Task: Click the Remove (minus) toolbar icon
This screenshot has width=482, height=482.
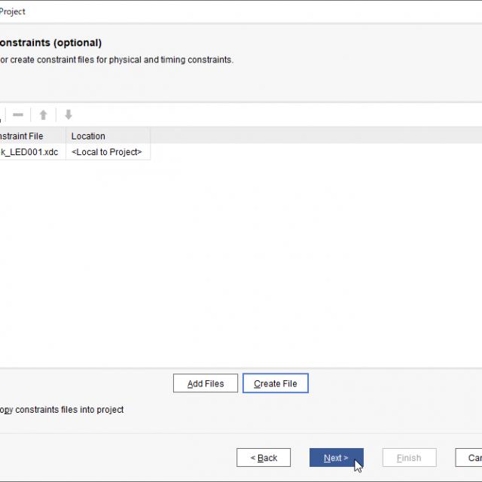Action: point(18,114)
